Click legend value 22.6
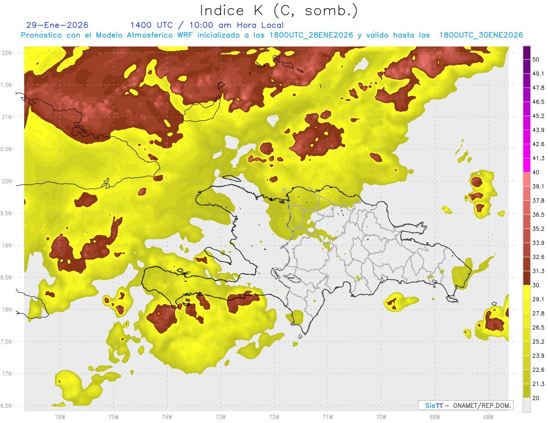Screen dimensions: 548x423 pyautogui.click(x=538, y=370)
